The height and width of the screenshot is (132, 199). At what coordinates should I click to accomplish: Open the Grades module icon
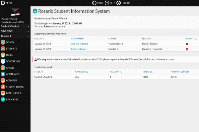click(x=3, y=68)
